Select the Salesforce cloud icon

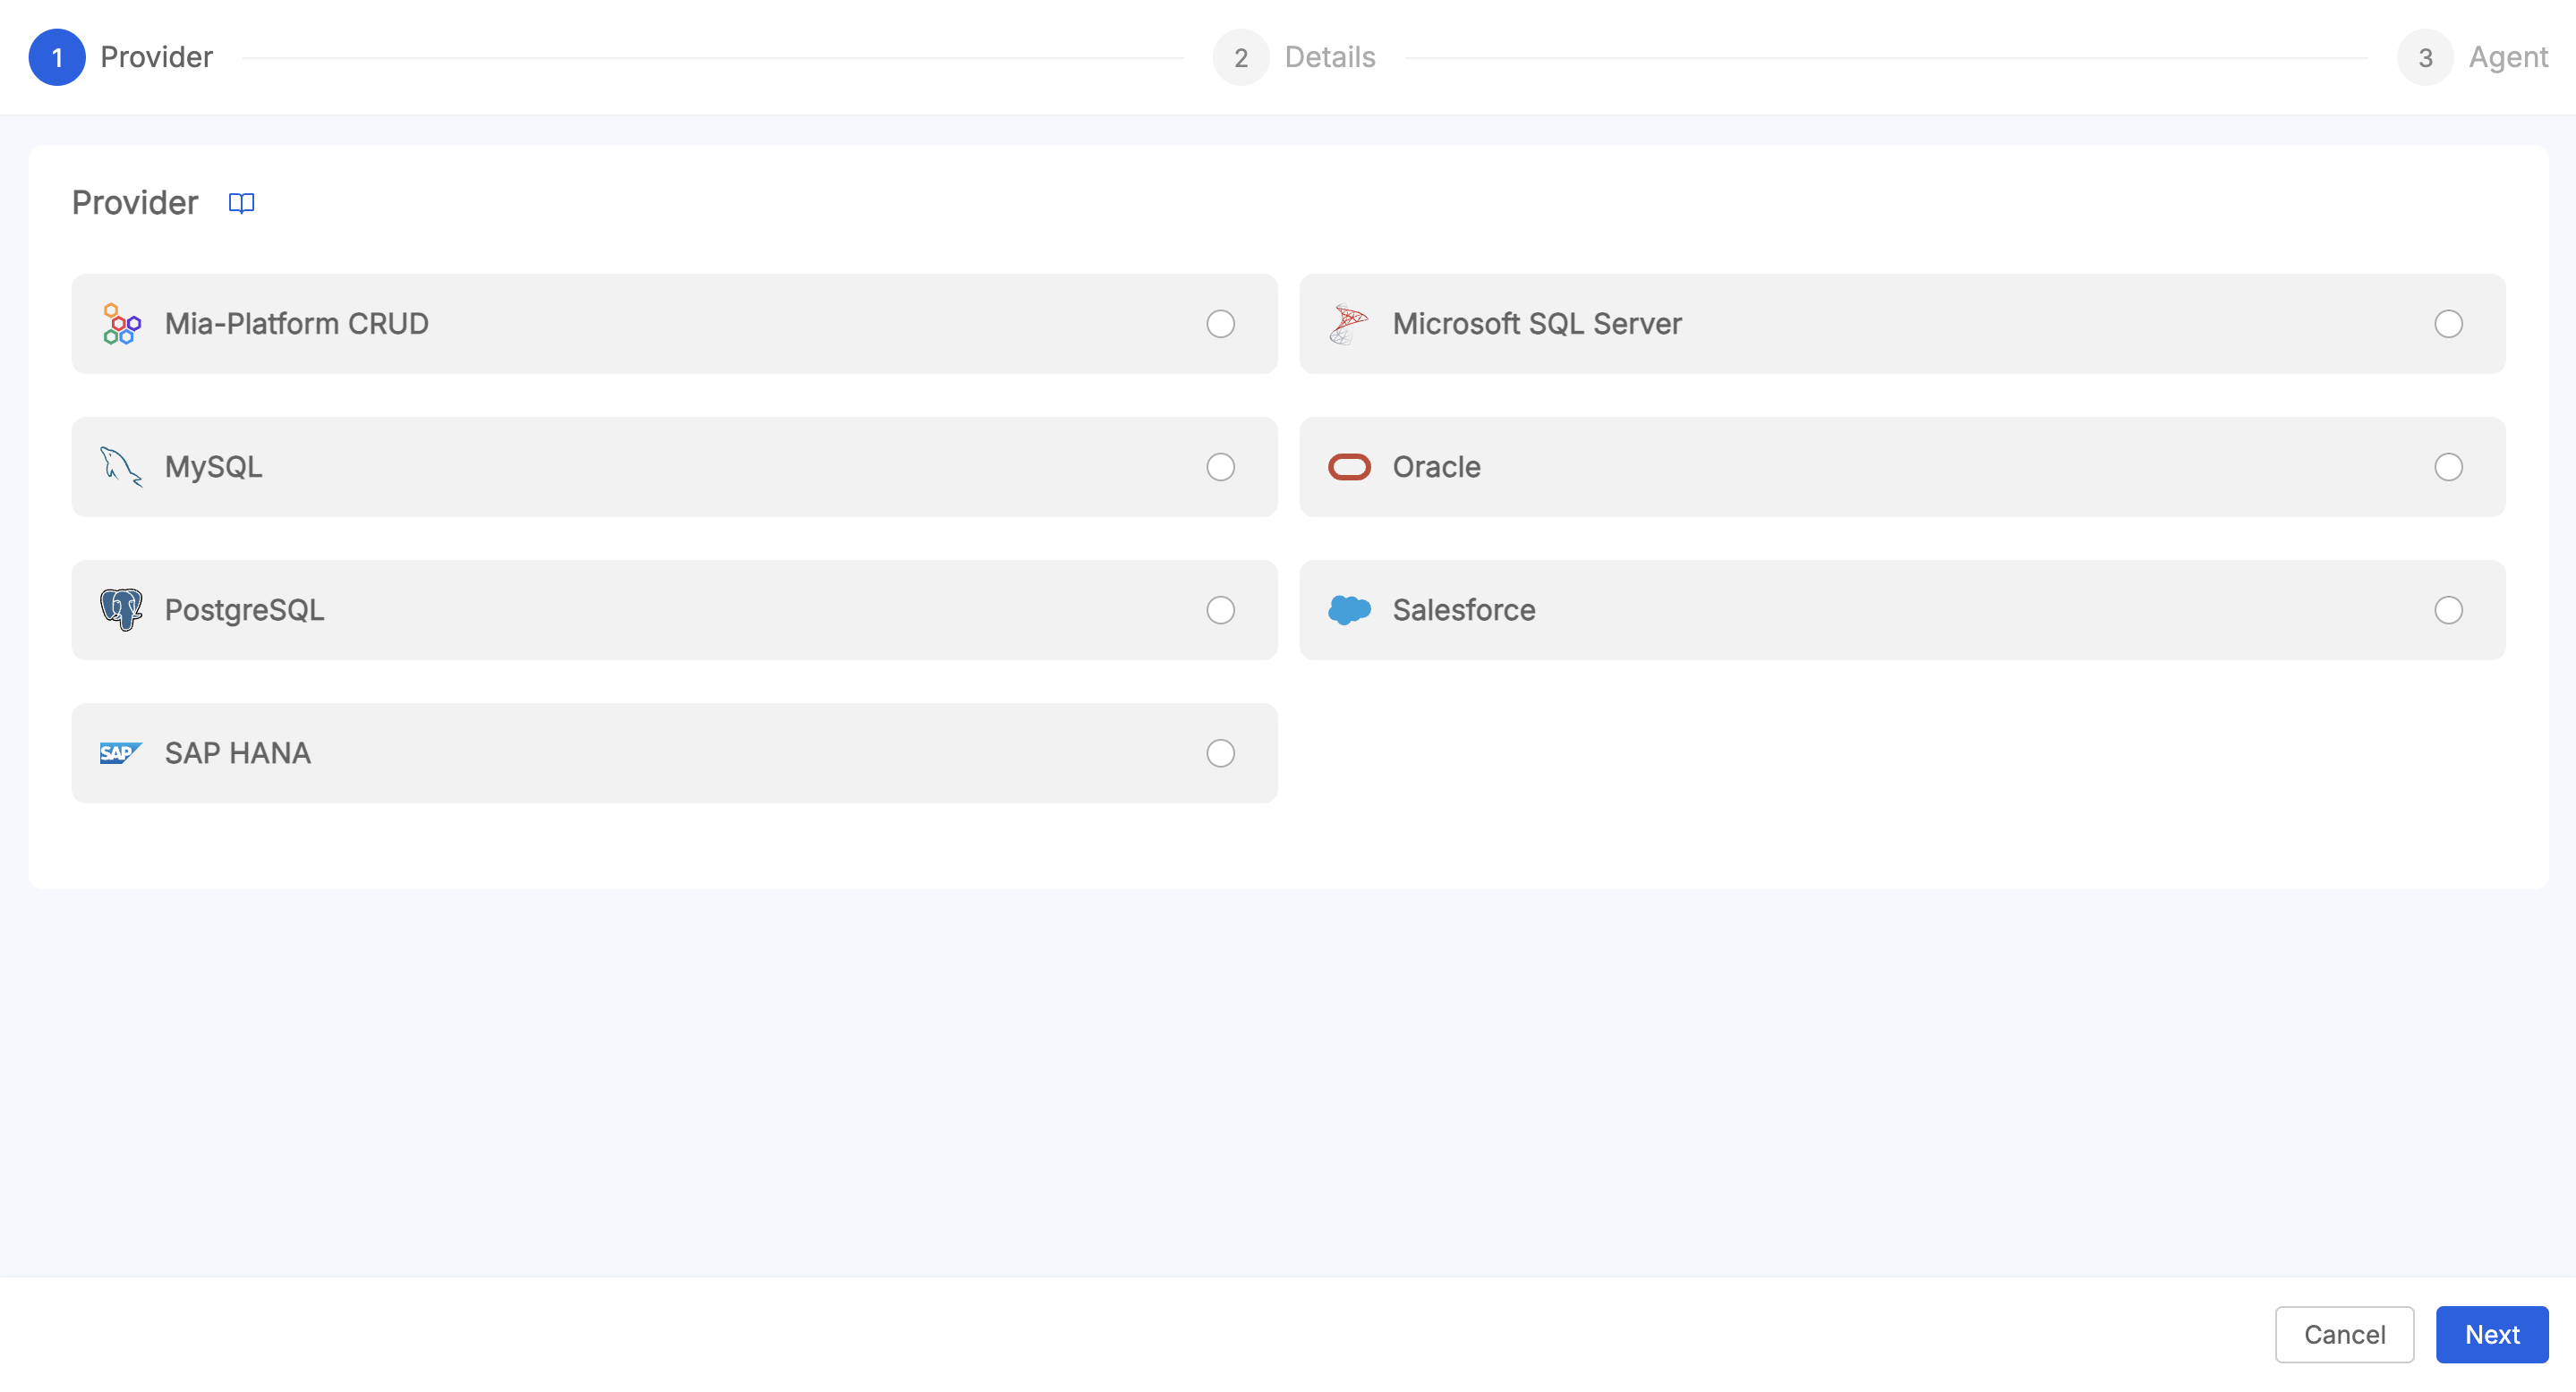(1350, 608)
